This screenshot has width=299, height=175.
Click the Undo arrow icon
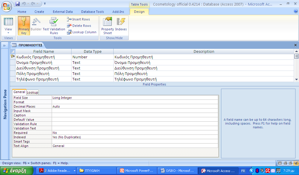pos(24,3)
